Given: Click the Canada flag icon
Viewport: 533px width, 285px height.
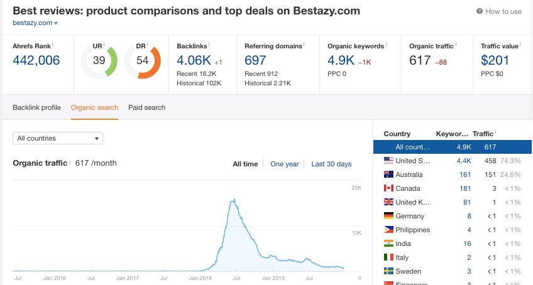Looking at the screenshot, I should tap(388, 188).
